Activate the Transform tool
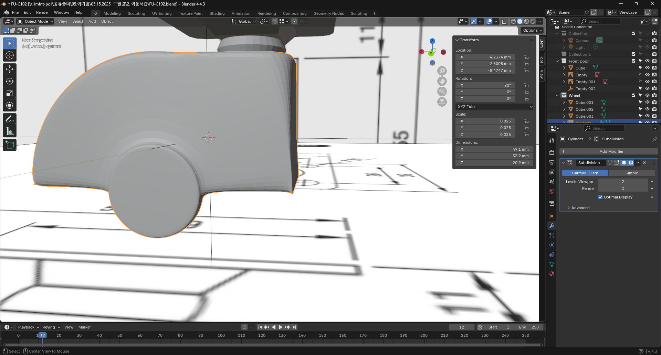The width and height of the screenshot is (661, 355). tap(10, 105)
